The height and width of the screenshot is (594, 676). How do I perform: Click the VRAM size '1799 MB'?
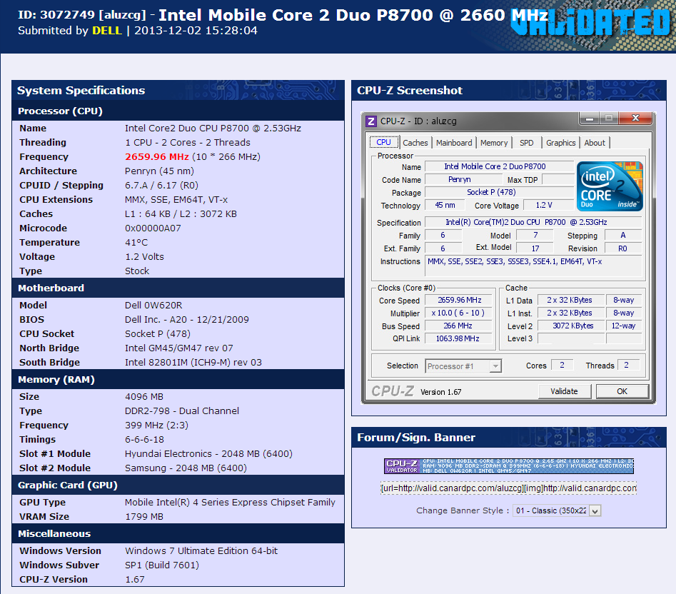click(x=144, y=516)
